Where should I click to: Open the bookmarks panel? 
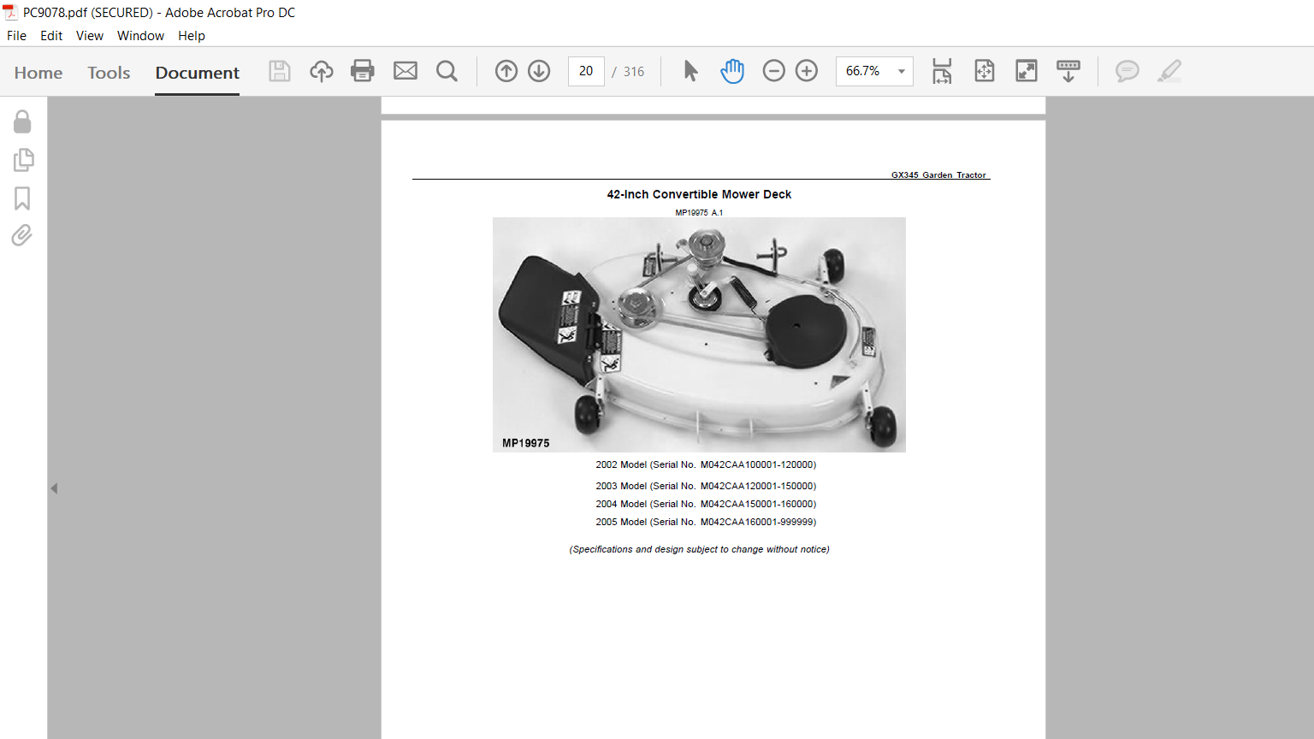(x=22, y=198)
